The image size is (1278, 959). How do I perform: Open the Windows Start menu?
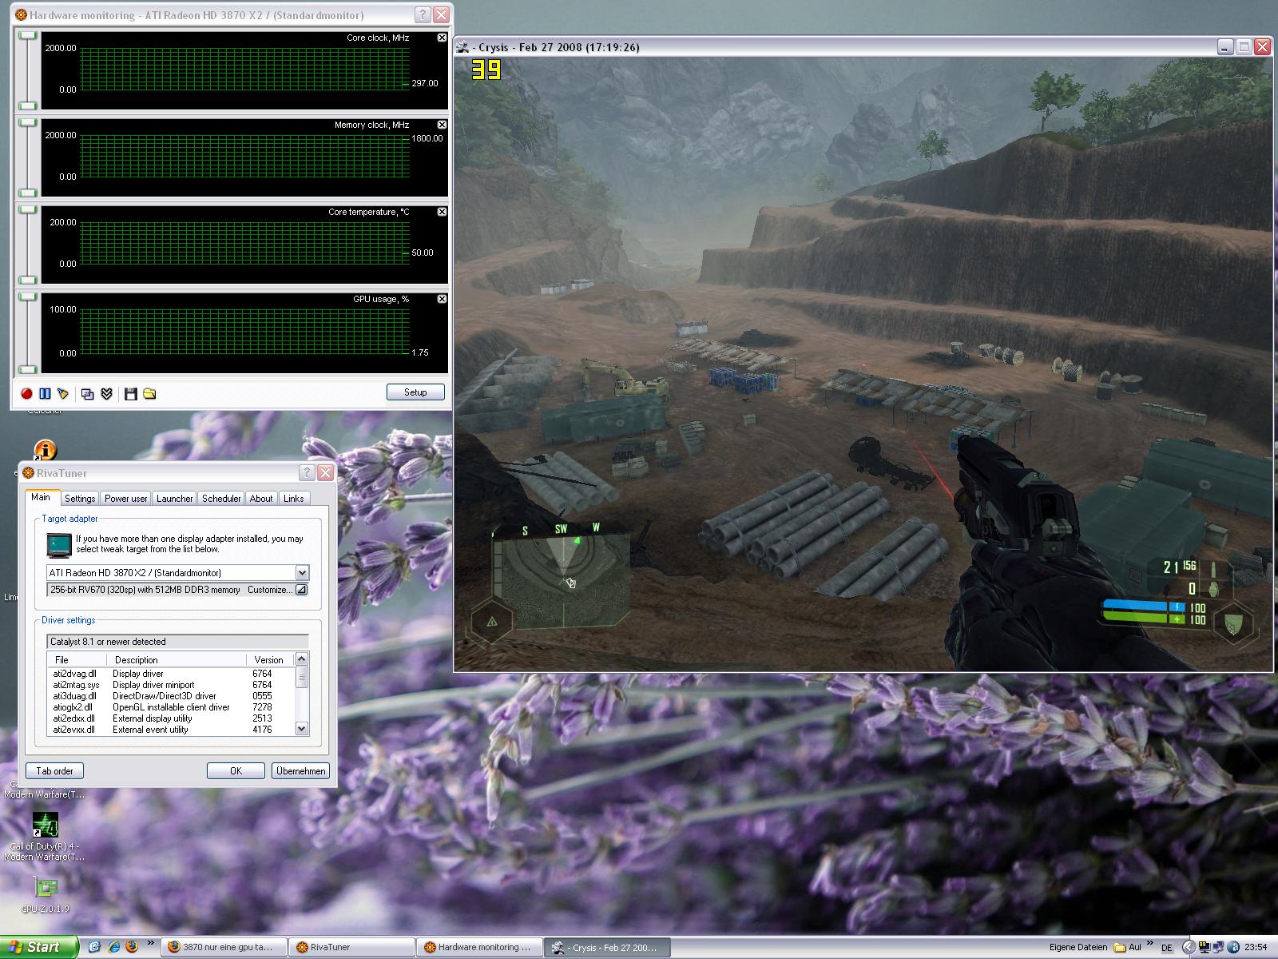point(39,947)
